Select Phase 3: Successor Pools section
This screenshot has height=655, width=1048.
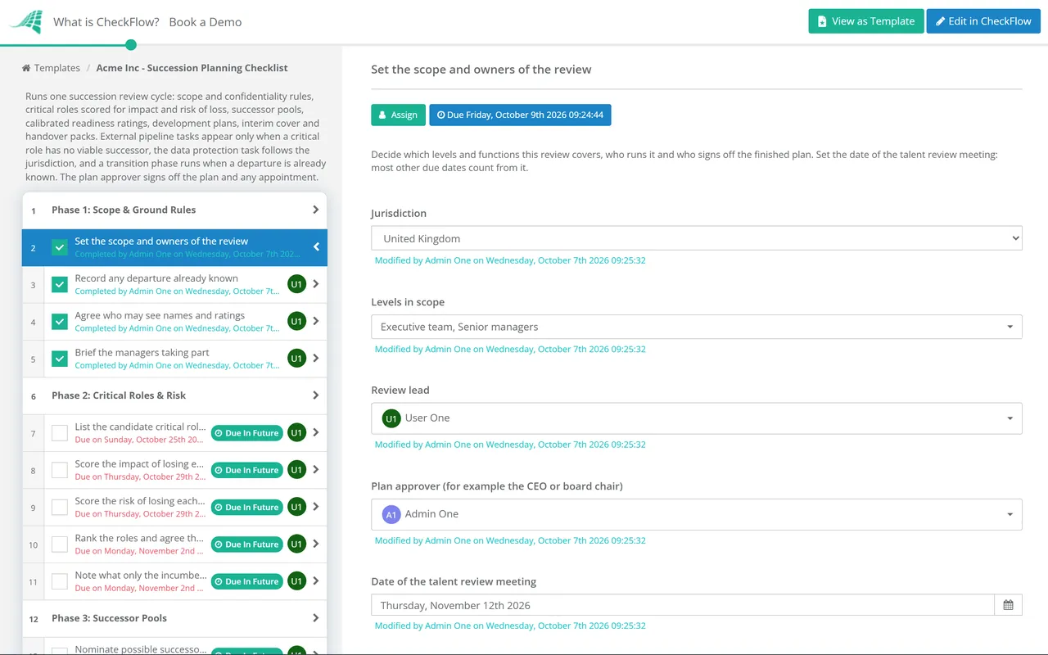pos(174,618)
